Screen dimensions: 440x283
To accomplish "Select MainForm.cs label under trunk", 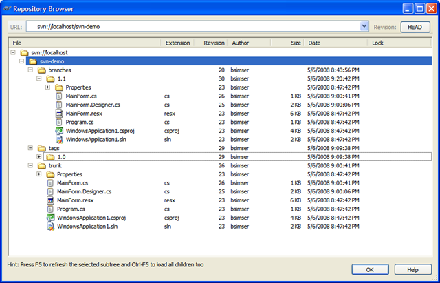I will pyautogui.click(x=73, y=183).
